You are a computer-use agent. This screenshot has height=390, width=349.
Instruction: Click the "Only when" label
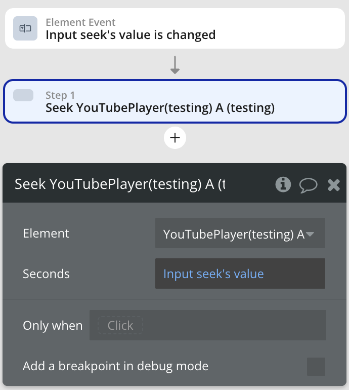53,325
